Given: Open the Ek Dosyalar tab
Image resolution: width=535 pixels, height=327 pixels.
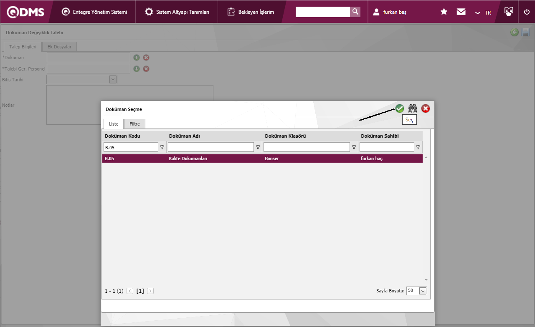Looking at the screenshot, I should tap(59, 47).
